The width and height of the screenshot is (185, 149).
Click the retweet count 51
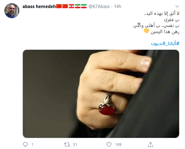pyautogui.click(x=75, y=144)
